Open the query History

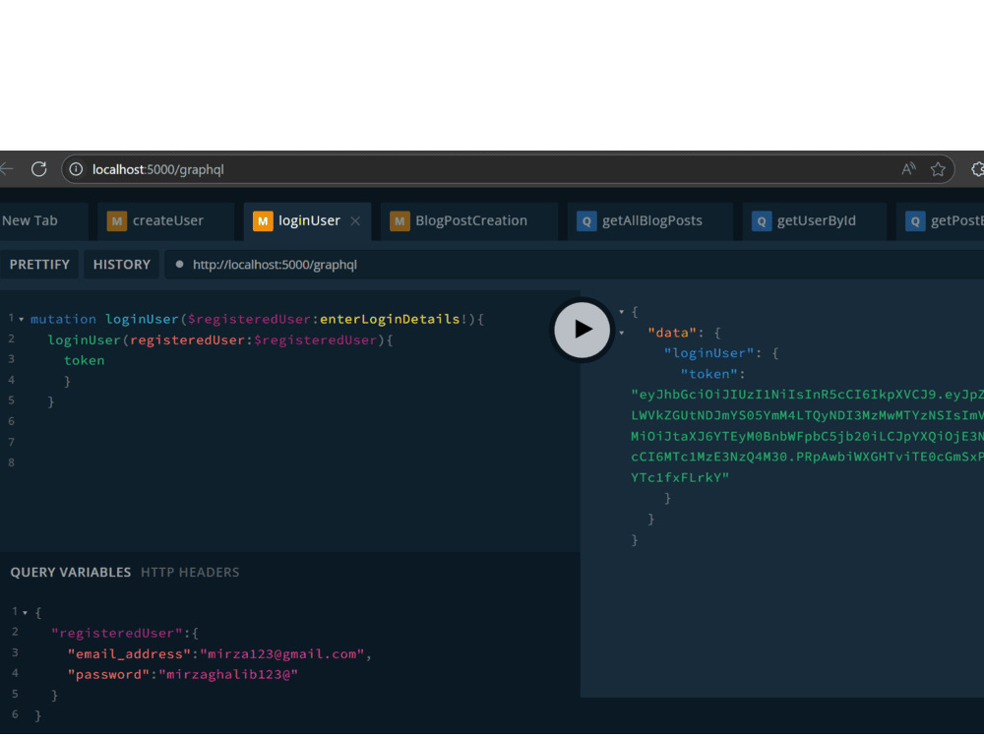[x=122, y=264]
